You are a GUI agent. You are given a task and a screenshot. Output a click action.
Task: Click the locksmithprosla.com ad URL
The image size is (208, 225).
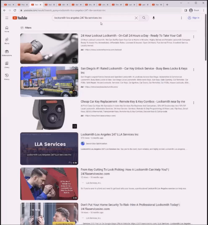coord(103,50)
